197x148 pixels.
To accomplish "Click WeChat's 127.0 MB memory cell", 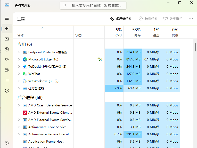I will point(133,74).
